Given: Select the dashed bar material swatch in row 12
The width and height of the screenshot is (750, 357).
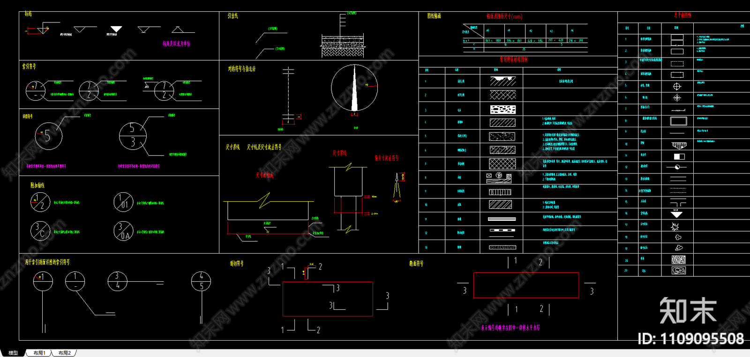Looking at the screenshot, I should point(502,231).
